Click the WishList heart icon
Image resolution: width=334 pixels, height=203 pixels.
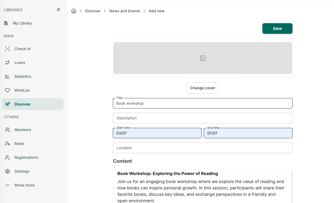point(7,90)
